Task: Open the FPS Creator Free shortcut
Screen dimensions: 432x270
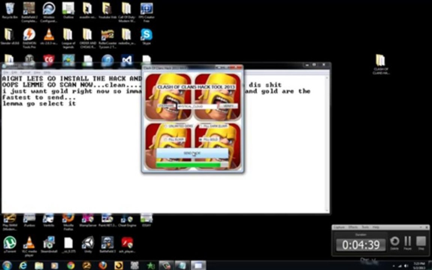Action: [x=147, y=12]
